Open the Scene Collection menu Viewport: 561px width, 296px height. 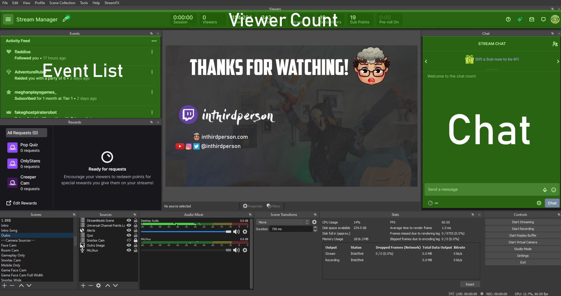point(62,3)
